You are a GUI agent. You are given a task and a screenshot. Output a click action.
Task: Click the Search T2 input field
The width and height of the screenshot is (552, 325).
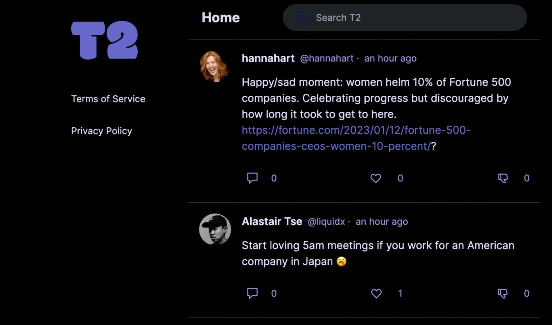[374, 17]
